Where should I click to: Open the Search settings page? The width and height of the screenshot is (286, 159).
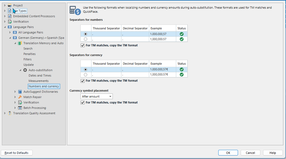pos(28,49)
